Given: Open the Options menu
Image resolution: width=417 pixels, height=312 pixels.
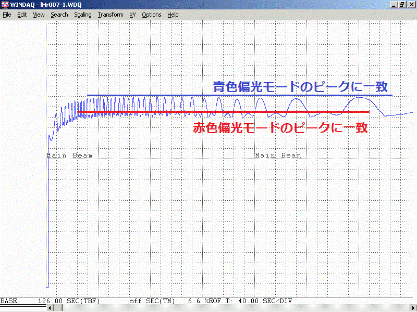Looking at the screenshot, I should coord(152,15).
